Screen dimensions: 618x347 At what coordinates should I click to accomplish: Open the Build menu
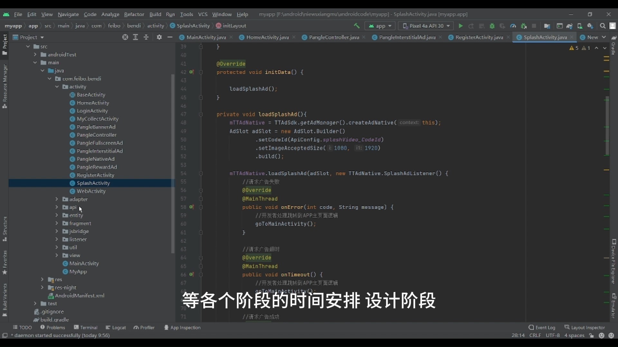tap(155, 14)
